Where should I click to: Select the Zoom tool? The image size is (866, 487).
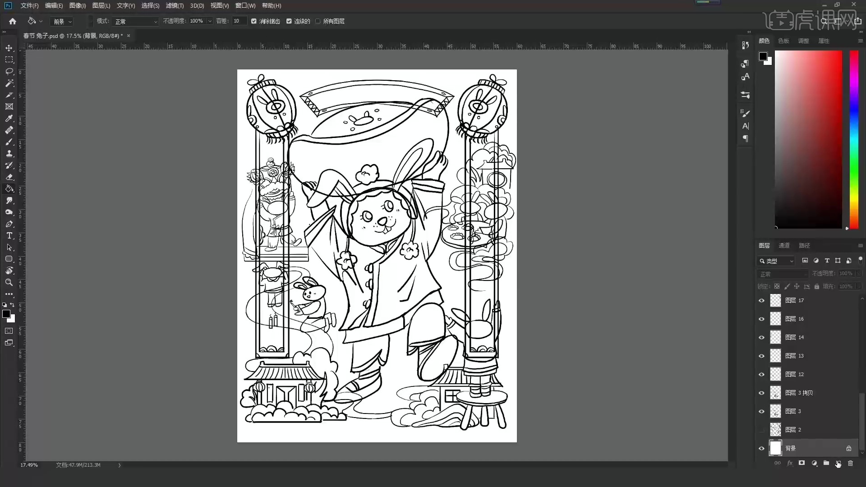[9, 282]
